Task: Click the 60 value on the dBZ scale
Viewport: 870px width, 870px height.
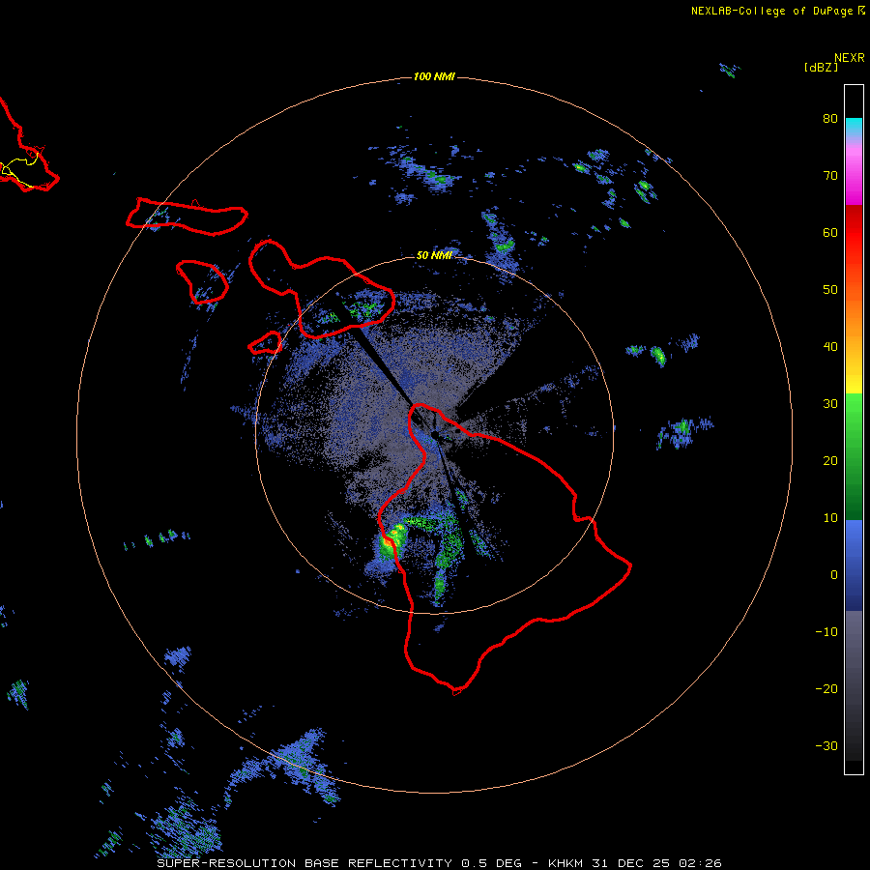Action: click(x=830, y=232)
